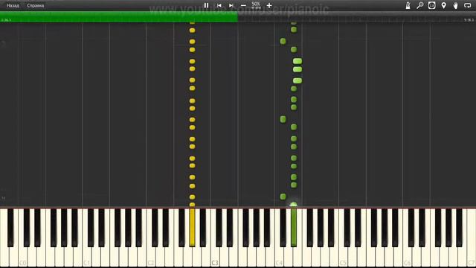
Task: Skip back with the previous button
Action: [x=219, y=5]
